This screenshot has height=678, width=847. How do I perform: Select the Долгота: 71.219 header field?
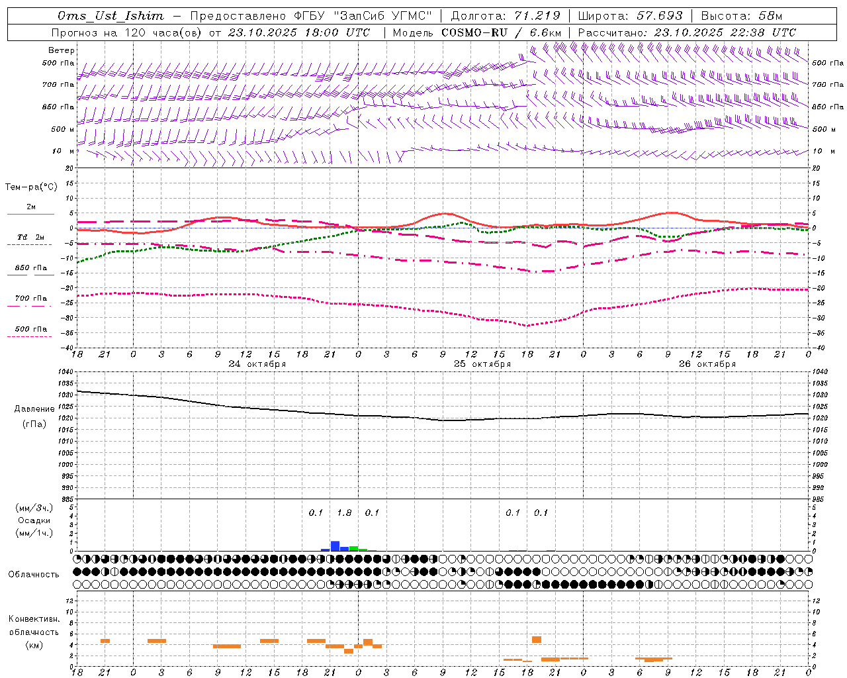pos(506,16)
